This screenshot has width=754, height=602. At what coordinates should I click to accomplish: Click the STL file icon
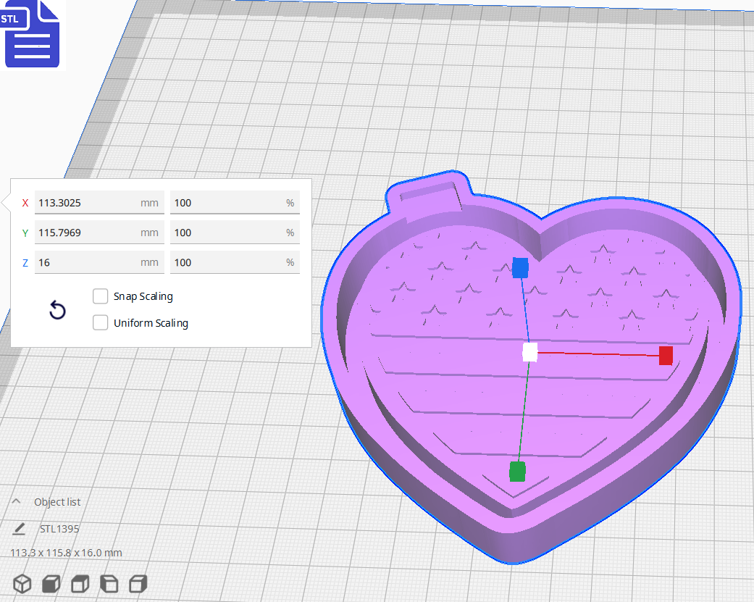pyautogui.click(x=31, y=34)
